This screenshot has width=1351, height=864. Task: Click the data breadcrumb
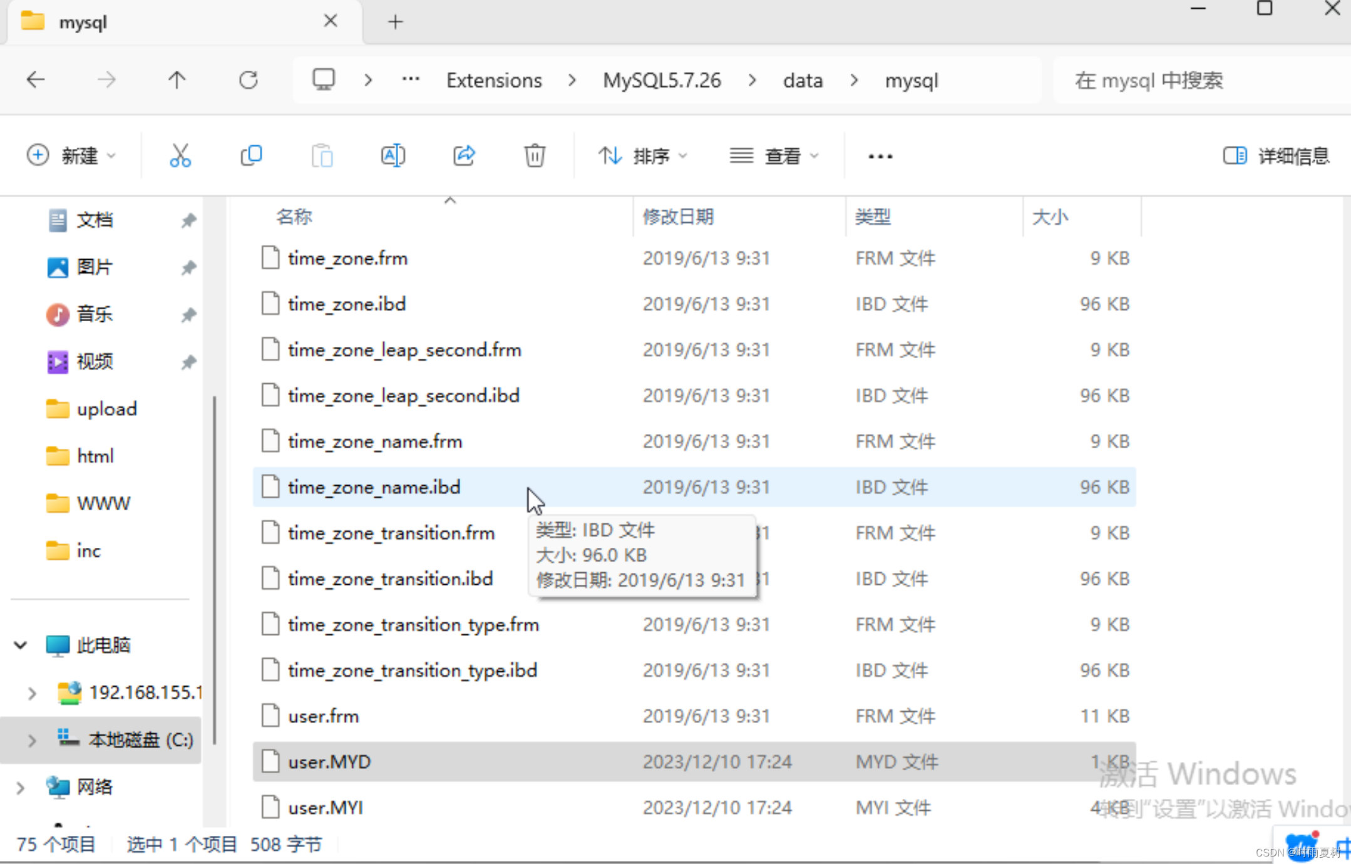click(x=803, y=80)
